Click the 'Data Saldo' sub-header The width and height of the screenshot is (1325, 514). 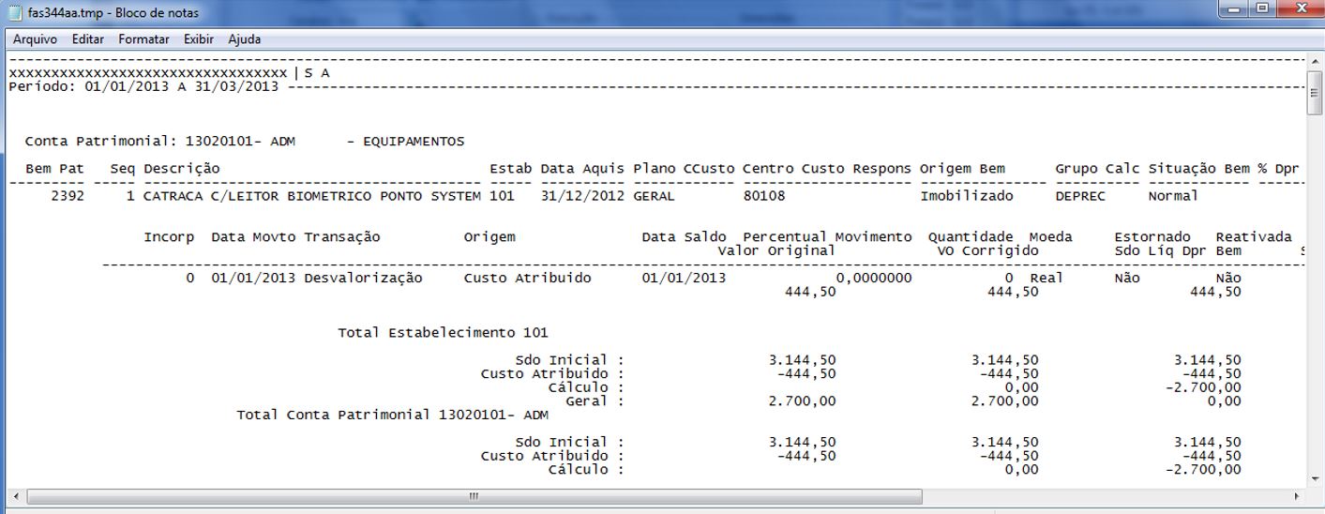pyautogui.click(x=684, y=236)
